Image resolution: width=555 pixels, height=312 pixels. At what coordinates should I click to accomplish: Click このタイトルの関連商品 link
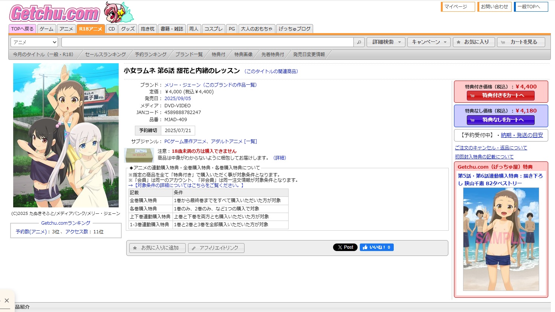(271, 72)
